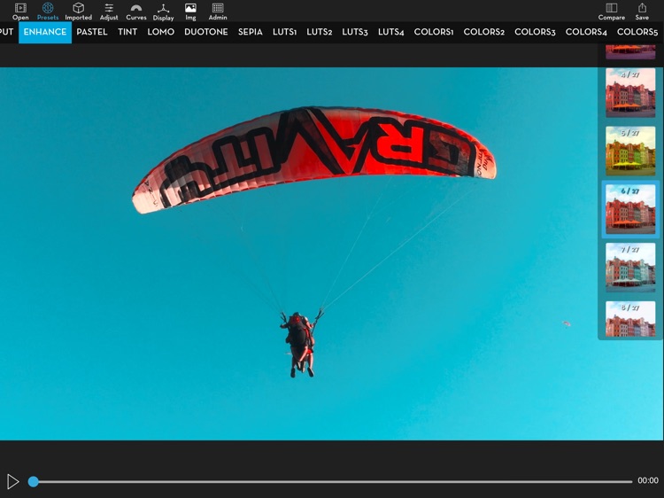Click the video timeline scrubber handle

coord(34,481)
